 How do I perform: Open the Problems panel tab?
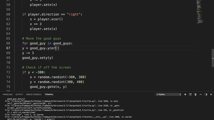[7, 94]
